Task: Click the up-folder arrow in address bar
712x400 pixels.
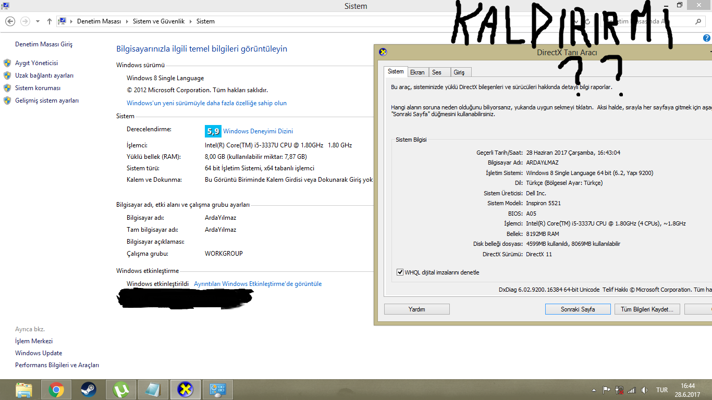Action: [50, 21]
